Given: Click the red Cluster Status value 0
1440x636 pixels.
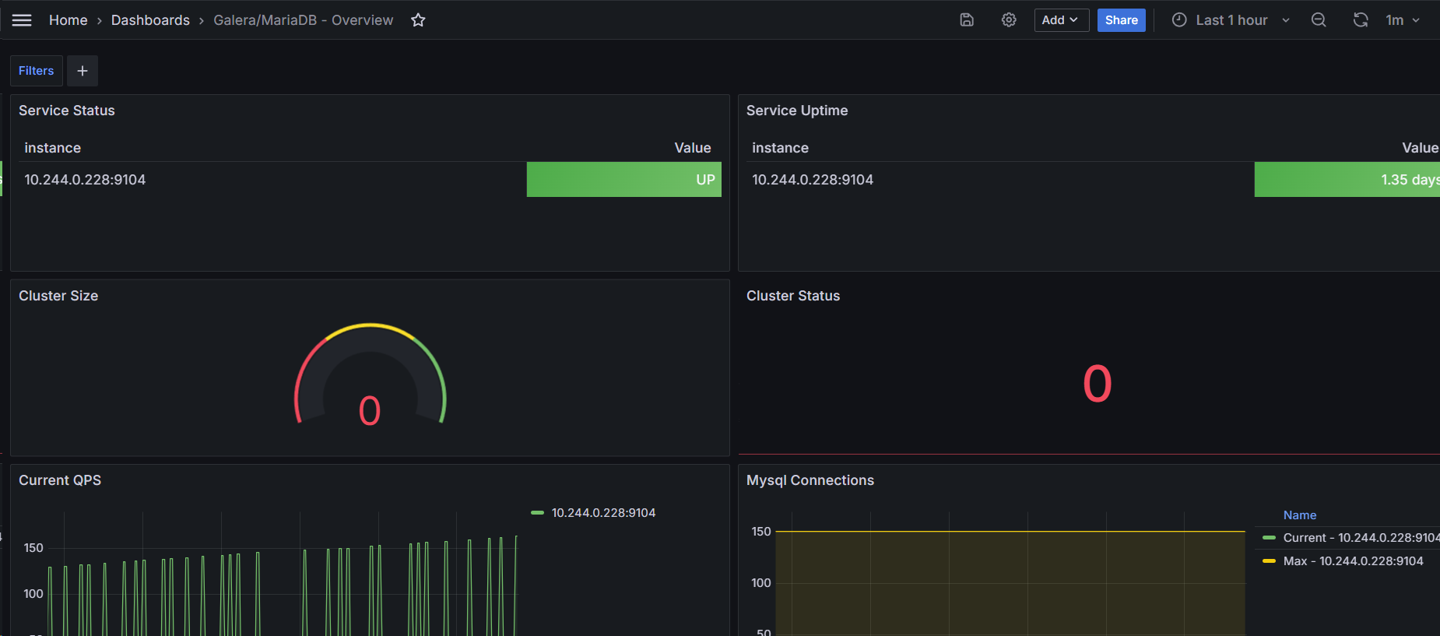Looking at the screenshot, I should pyautogui.click(x=1098, y=384).
